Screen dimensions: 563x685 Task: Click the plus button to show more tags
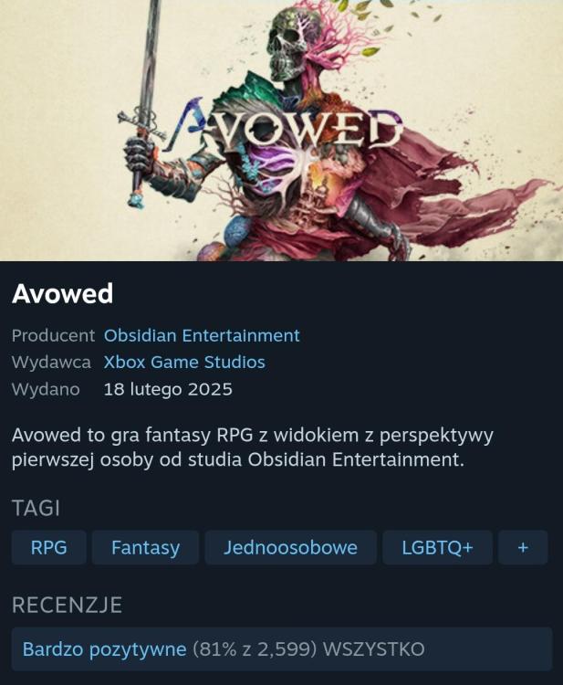coord(523,547)
